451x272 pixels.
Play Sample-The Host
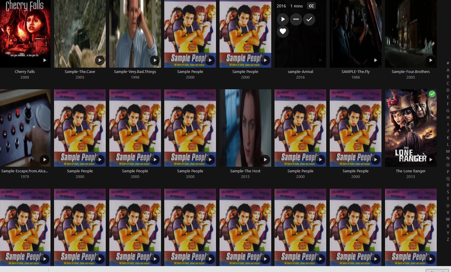pos(265,159)
